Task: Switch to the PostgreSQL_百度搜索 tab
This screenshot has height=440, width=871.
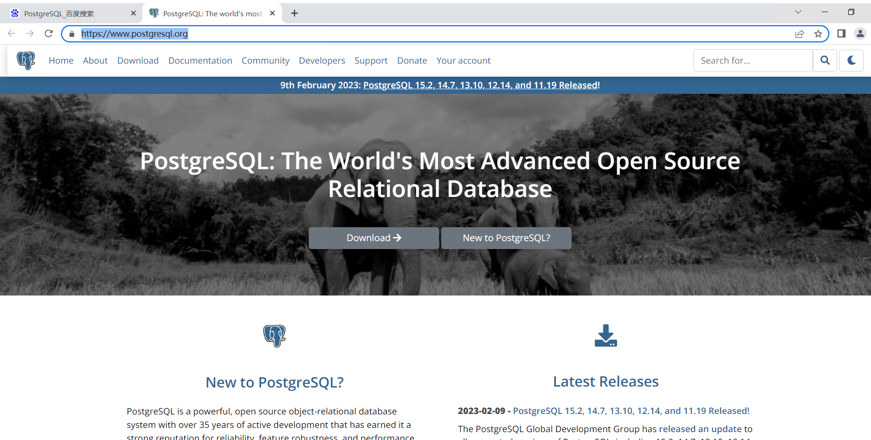Action: coord(72,13)
